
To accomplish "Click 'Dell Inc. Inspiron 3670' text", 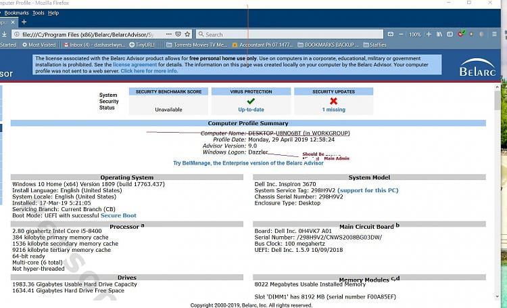I will [285, 184].
